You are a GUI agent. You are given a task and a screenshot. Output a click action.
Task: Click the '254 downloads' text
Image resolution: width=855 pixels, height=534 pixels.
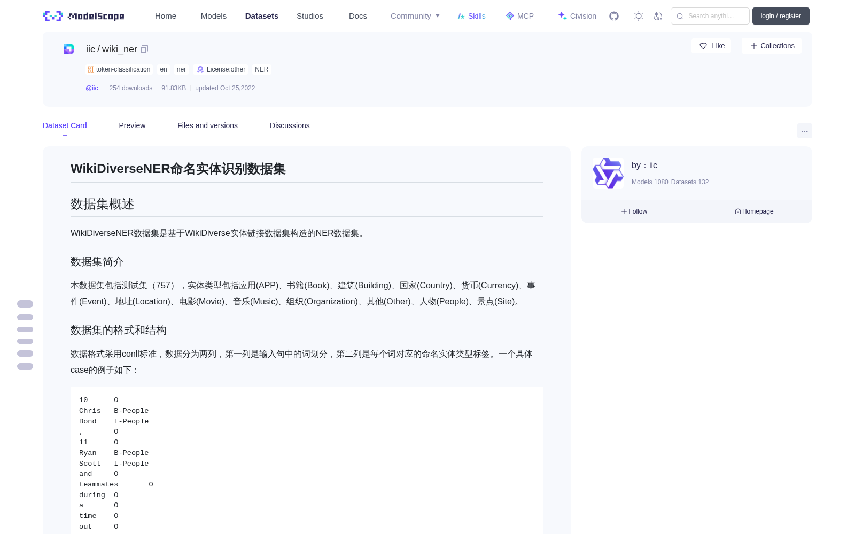[131, 88]
